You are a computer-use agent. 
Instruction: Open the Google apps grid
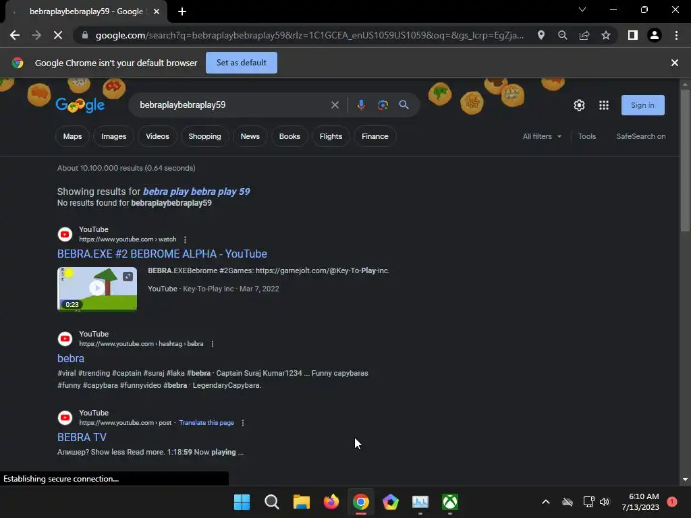click(x=604, y=105)
